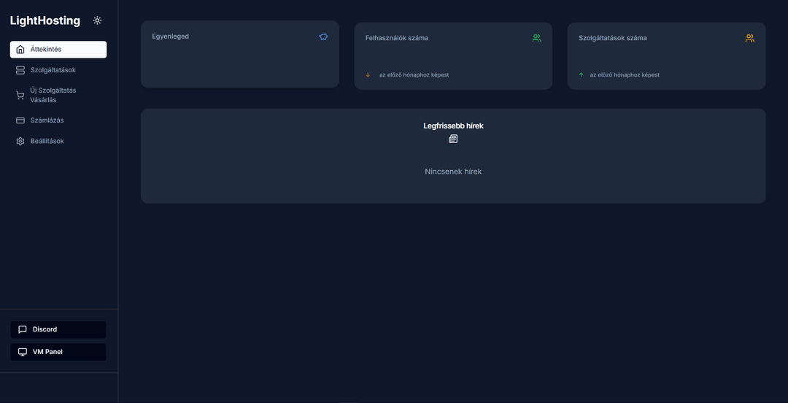
Task: Click the down arrow on Felhasználók száma card
Action: 368,74
